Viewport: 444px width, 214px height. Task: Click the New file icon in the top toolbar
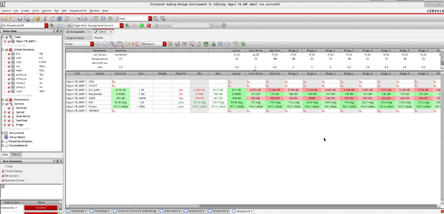click(x=5, y=18)
